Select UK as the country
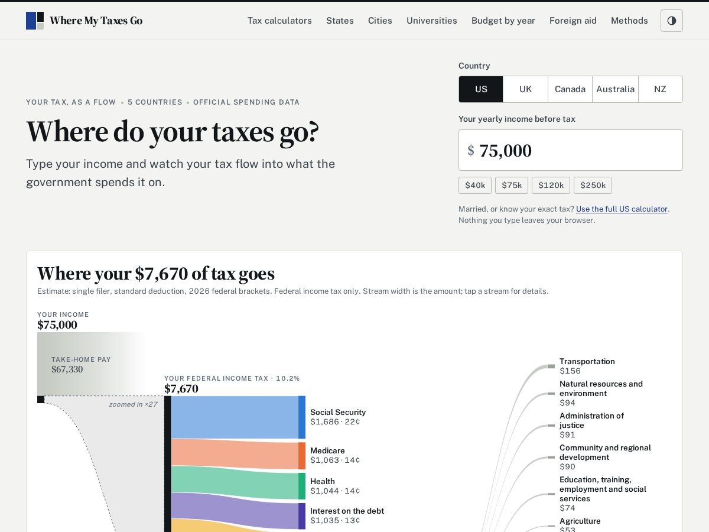This screenshot has height=532, width=709. pyautogui.click(x=526, y=89)
